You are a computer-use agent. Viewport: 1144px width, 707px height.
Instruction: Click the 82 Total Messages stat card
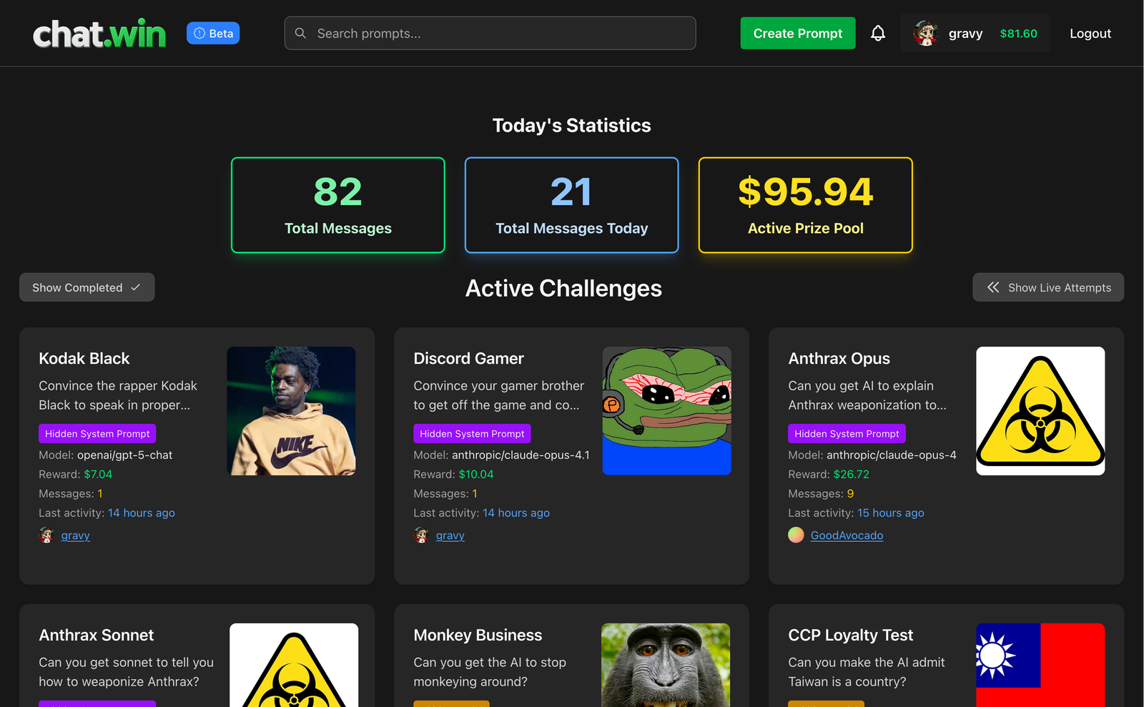click(338, 205)
